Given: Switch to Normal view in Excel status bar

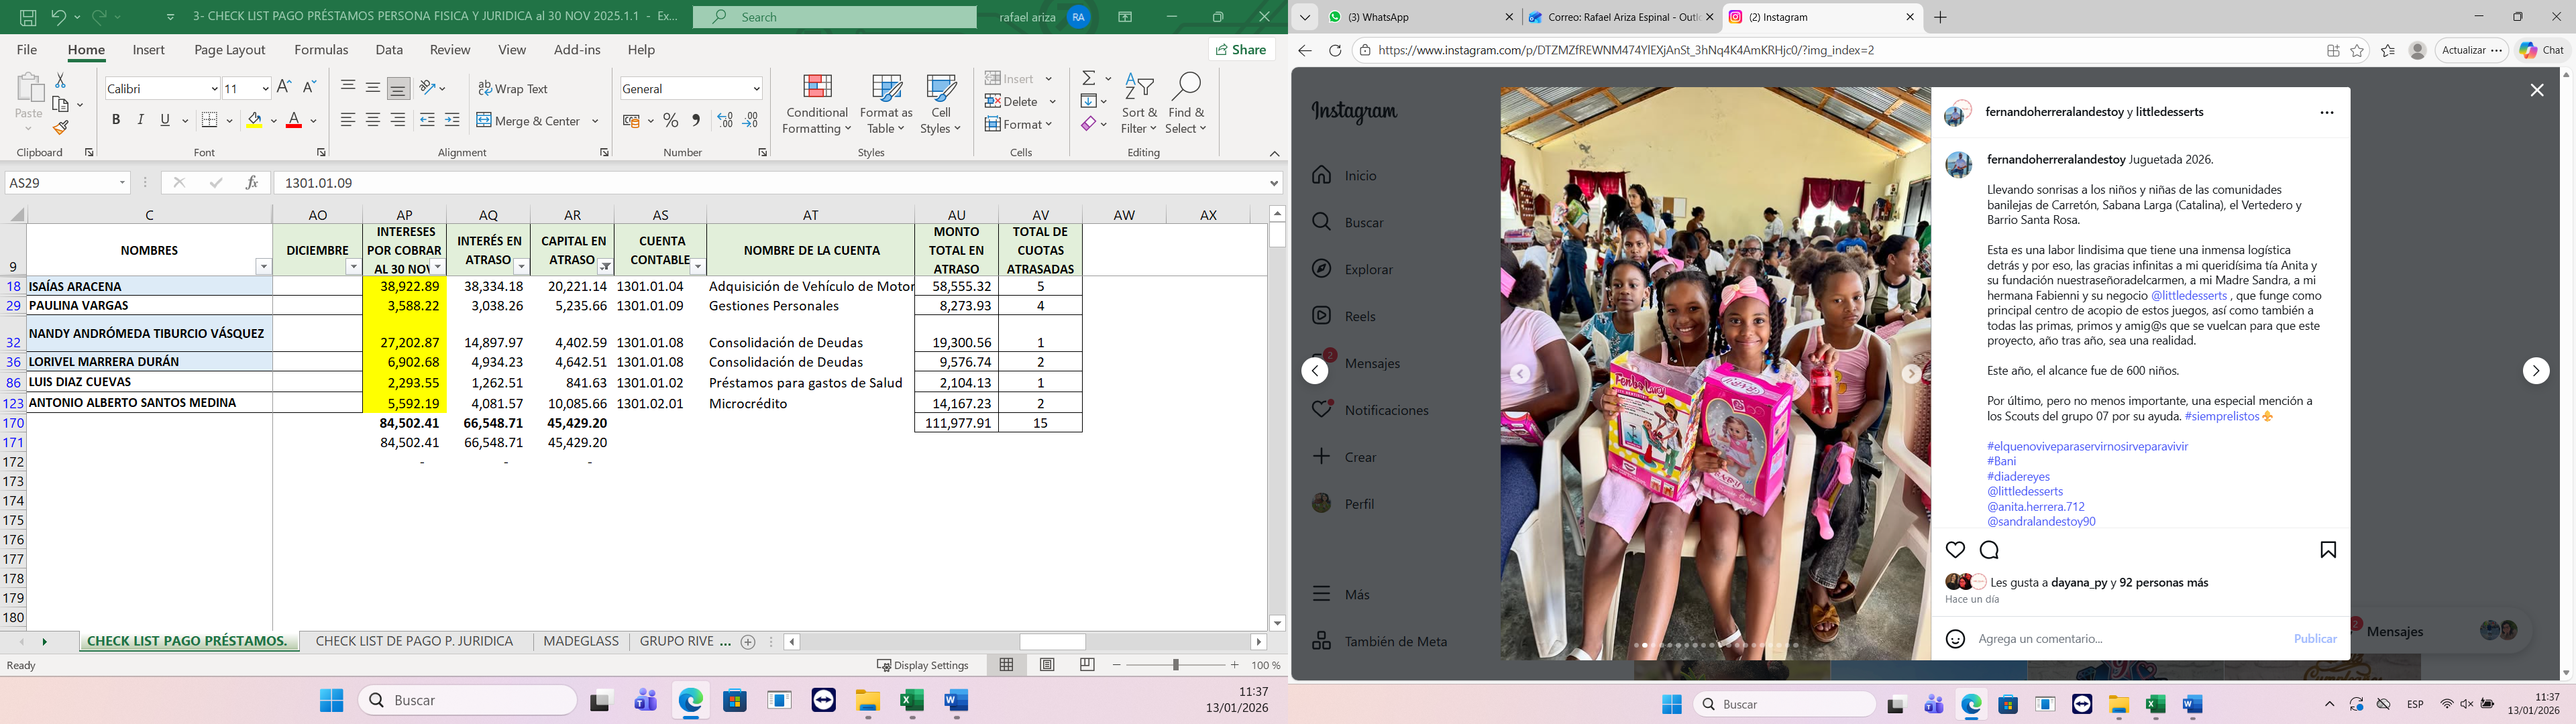Looking at the screenshot, I should point(1007,666).
